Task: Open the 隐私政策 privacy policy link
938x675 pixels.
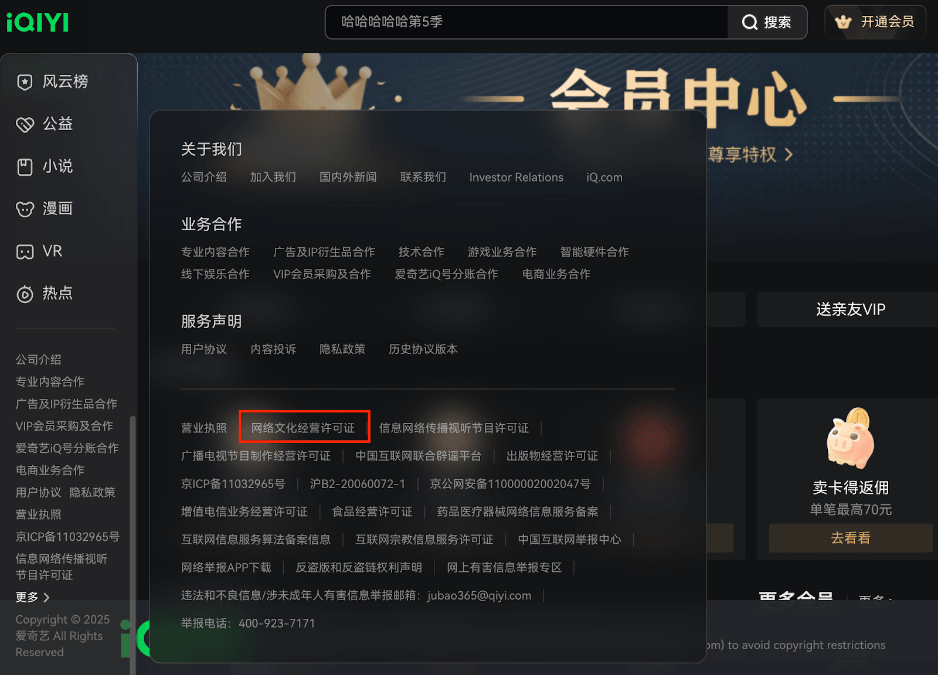Action: [x=342, y=349]
